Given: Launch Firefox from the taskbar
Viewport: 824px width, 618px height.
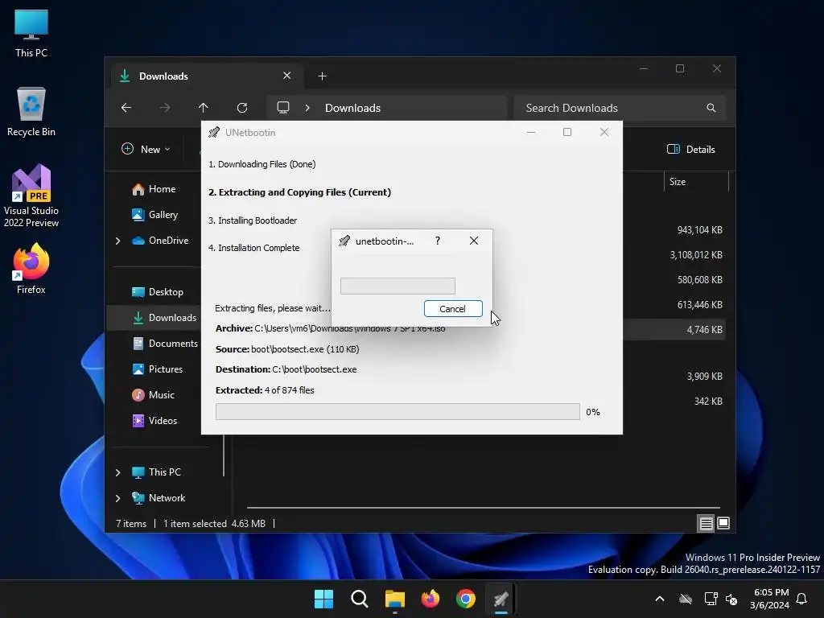Looking at the screenshot, I should [431, 599].
